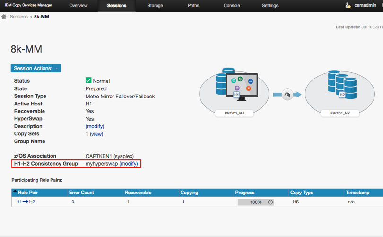This screenshot has height=237, width=383.
Task: Click the home icon in breadcrumb
Action: point(4,17)
